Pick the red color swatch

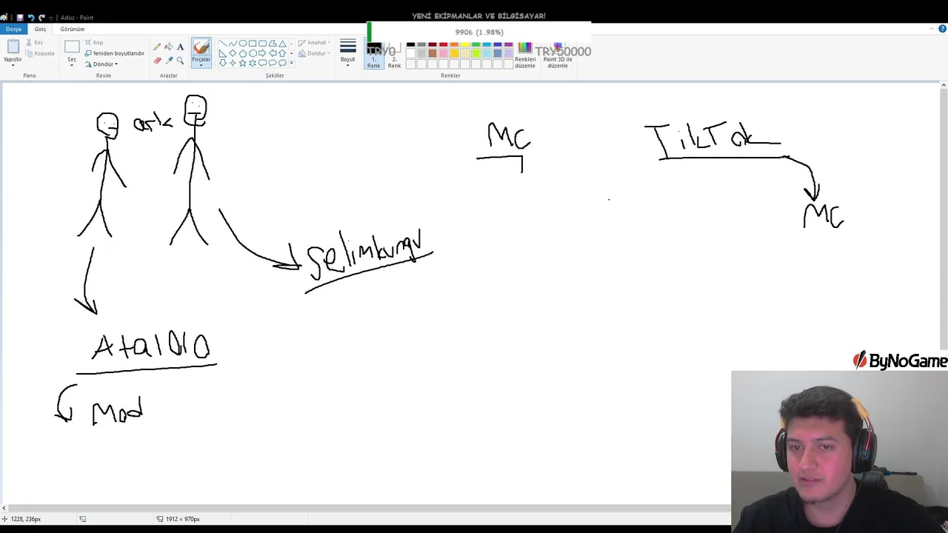click(444, 44)
